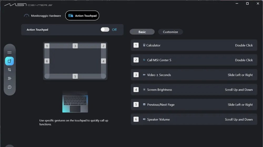Enable the Action Touchpad toggle switch

[x=105, y=30]
